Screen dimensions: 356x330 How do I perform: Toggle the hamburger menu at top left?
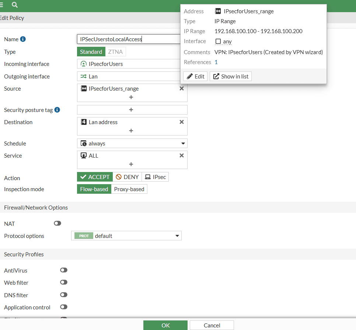(x=1, y=5)
